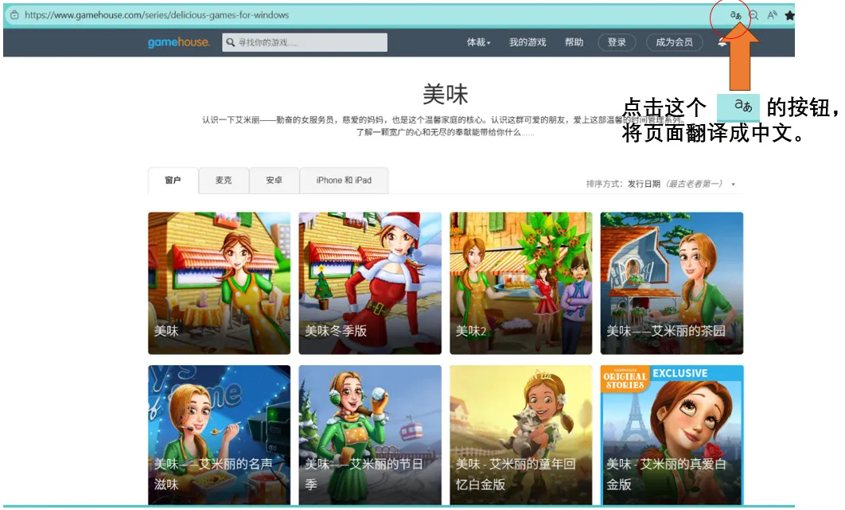Switch to the iPhone 和 iPad tab
845x510 pixels.
344,180
